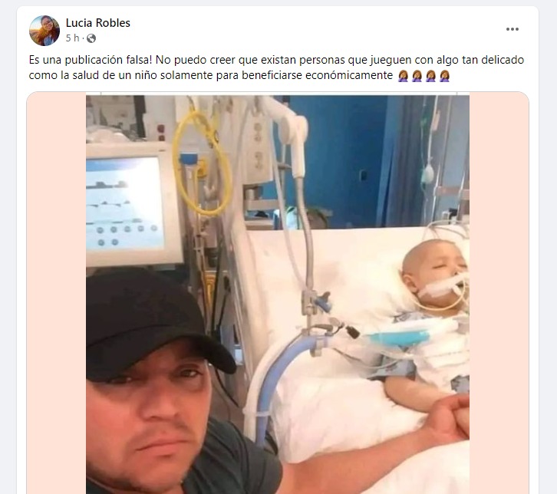This screenshot has height=494, width=557.
Task: Open Lucia Robles' profile picture
Action: point(44,31)
